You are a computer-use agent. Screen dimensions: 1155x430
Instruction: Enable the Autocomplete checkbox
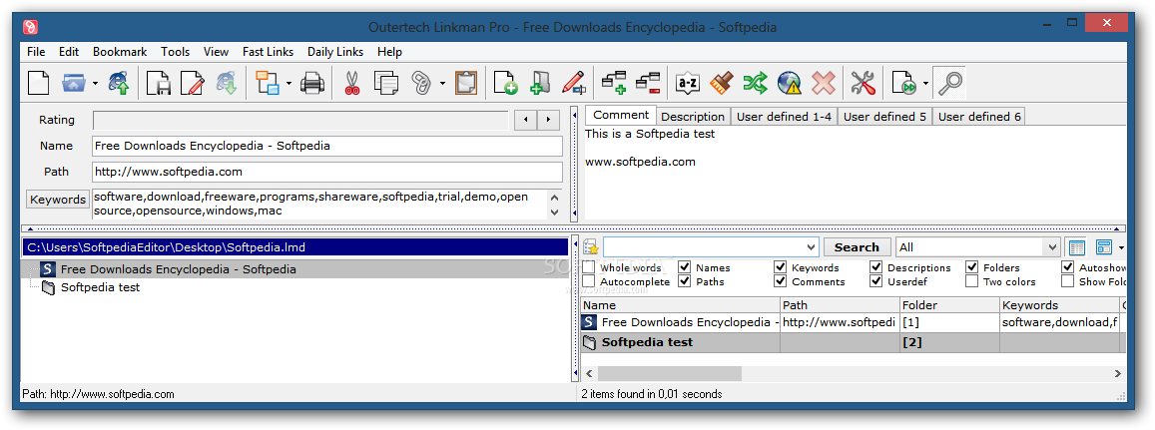(589, 281)
